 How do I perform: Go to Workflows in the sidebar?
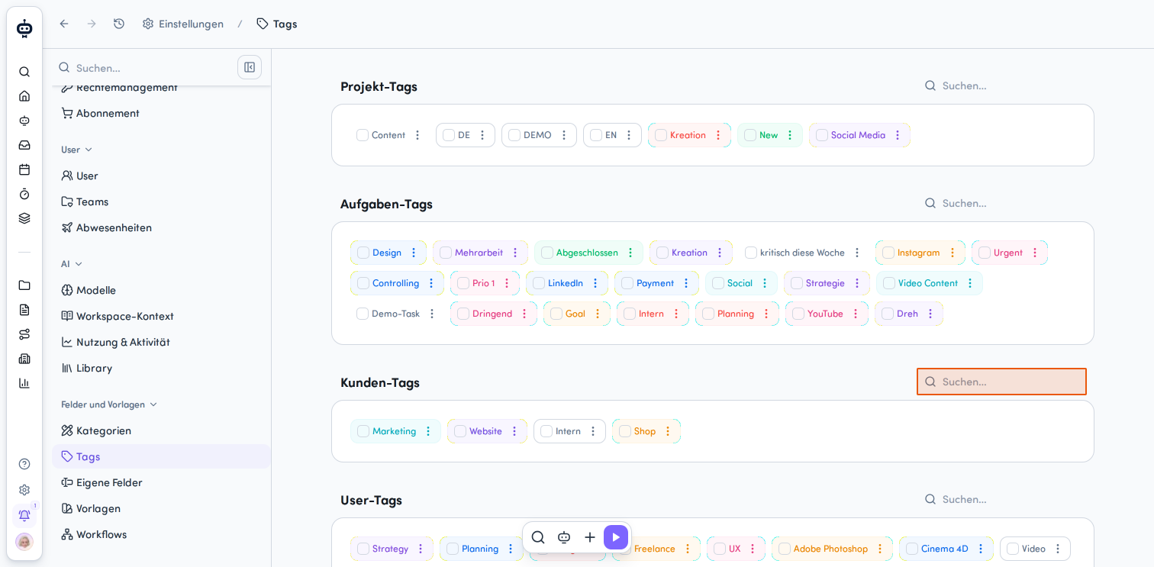click(x=161, y=534)
